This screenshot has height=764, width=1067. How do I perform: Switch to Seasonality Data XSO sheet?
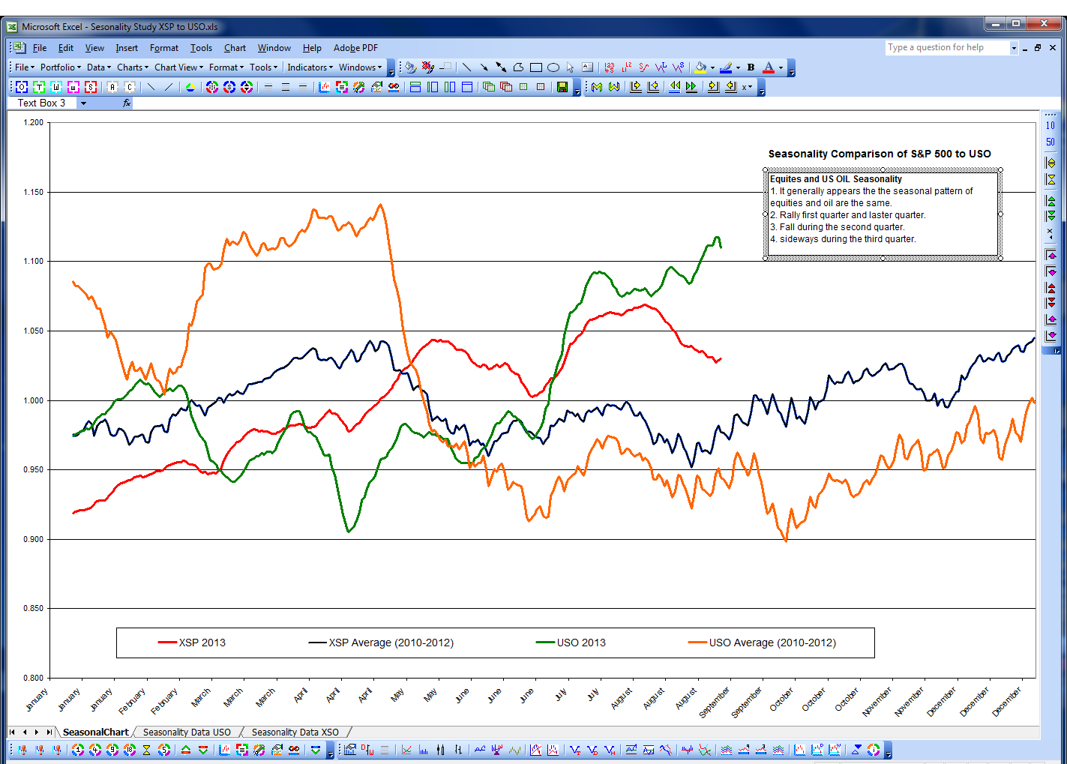(295, 733)
